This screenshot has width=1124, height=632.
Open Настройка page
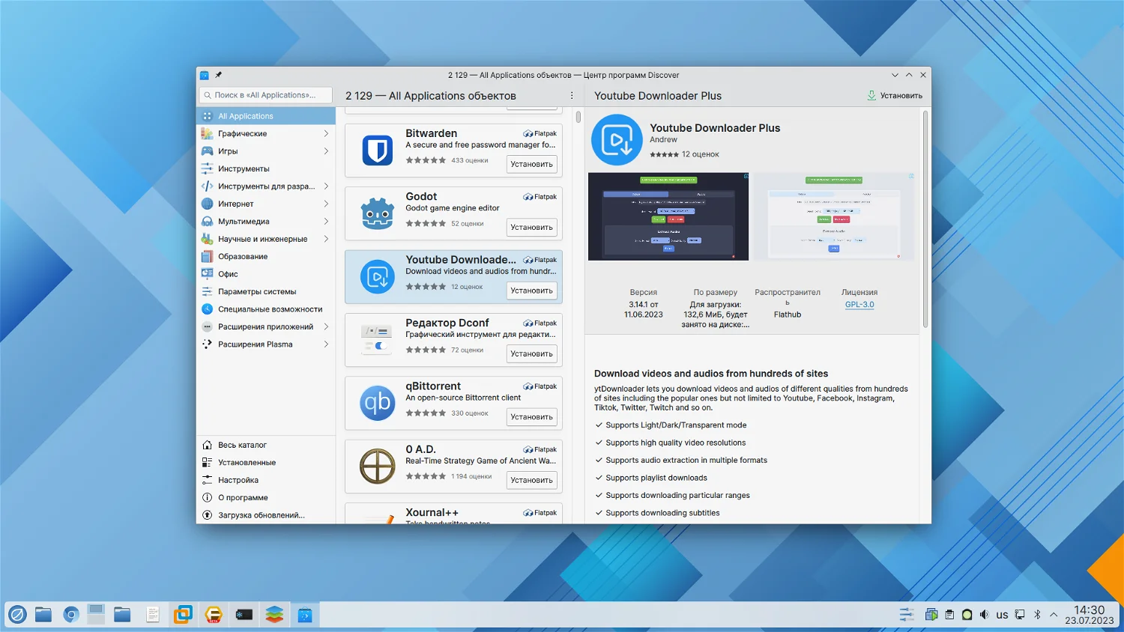pos(266,480)
